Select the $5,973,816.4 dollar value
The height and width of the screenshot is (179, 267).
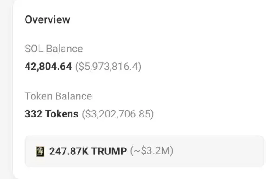pos(108,67)
